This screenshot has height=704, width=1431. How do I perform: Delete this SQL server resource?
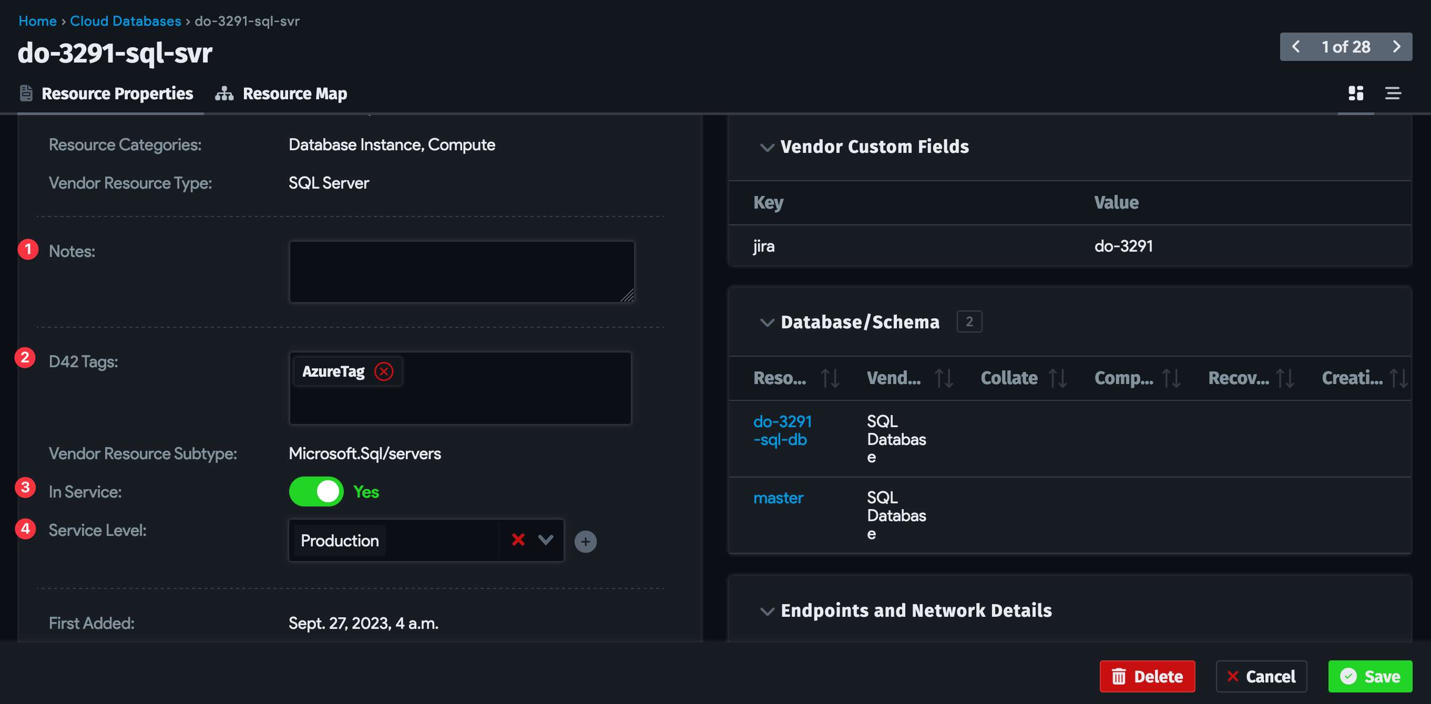point(1147,676)
